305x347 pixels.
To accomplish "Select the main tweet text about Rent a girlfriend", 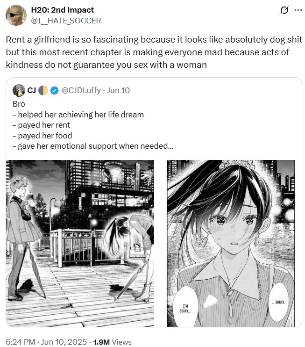I will pyautogui.click(x=154, y=52).
